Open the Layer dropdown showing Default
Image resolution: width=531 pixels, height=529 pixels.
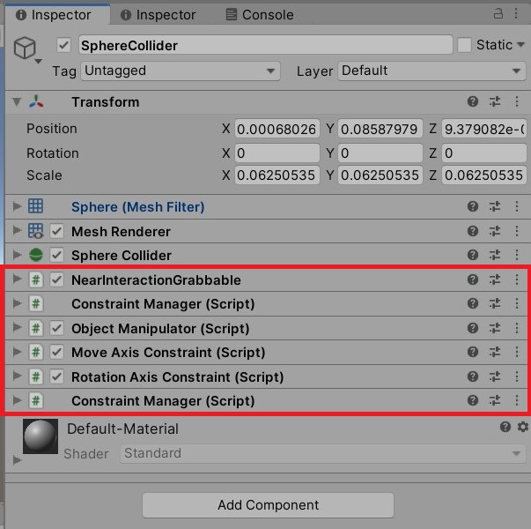[x=431, y=71]
